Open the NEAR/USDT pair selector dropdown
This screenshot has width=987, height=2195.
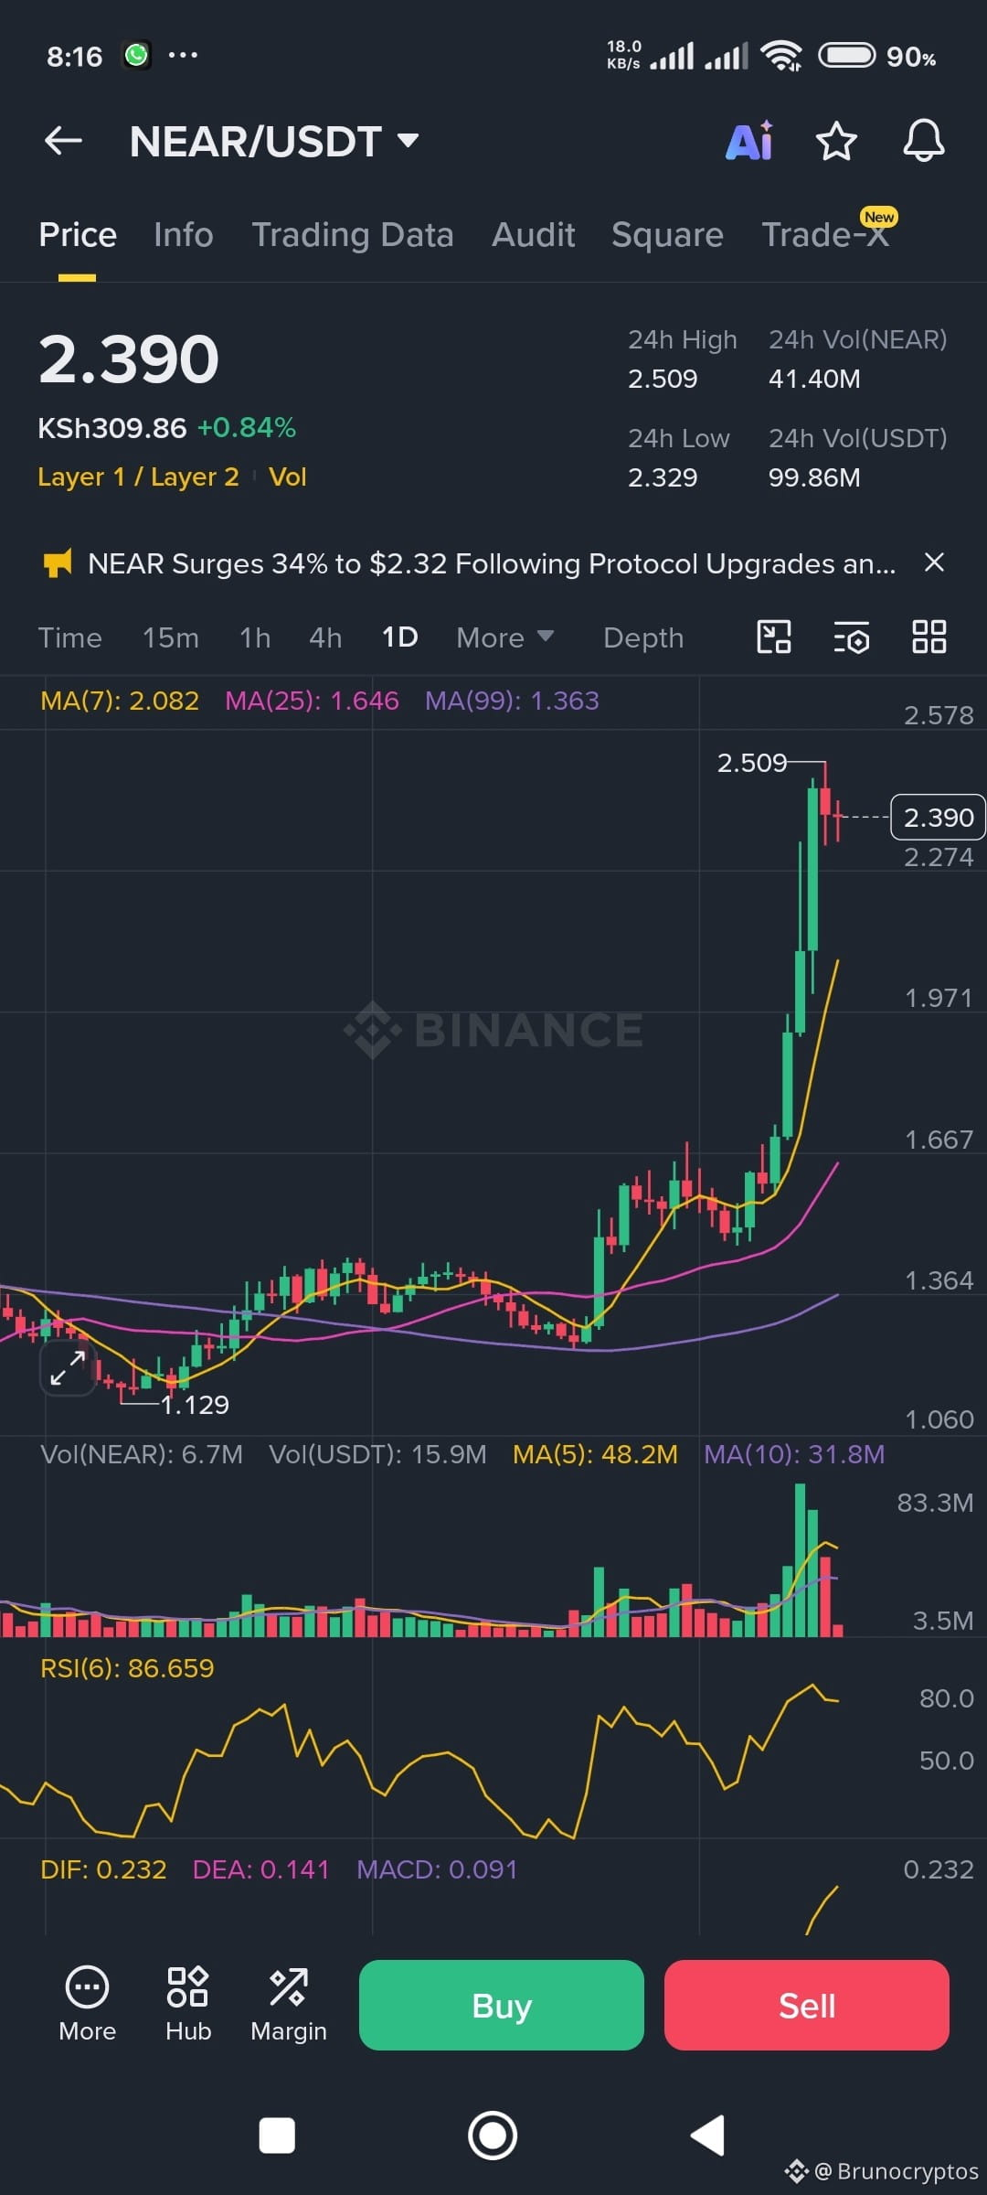(x=274, y=142)
